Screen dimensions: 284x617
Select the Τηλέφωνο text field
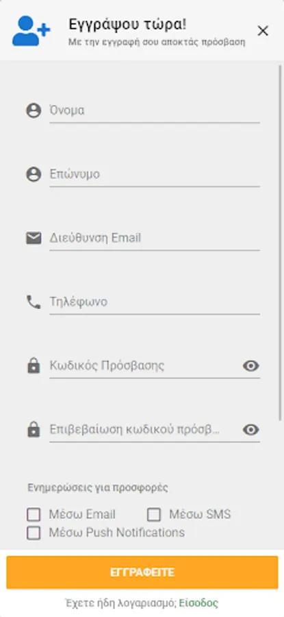(155, 302)
